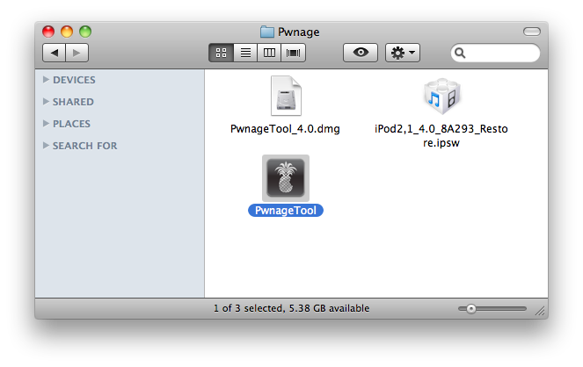The height and width of the screenshot is (367, 583).
Task: Click the PwnageTool_4.0.dmg file name
Action: (x=285, y=129)
